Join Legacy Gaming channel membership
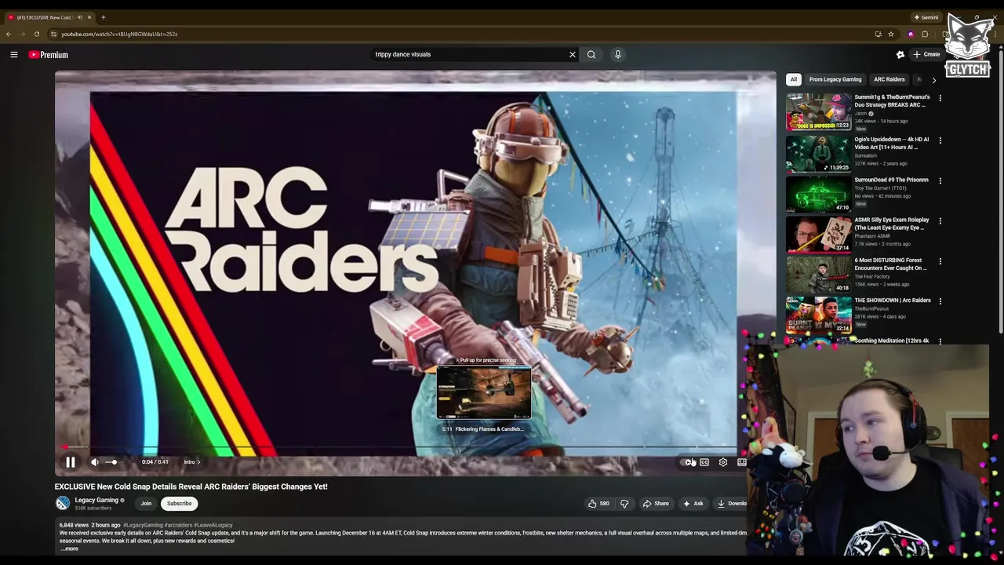This screenshot has width=1004, height=565. click(146, 503)
